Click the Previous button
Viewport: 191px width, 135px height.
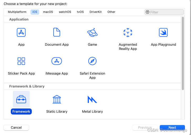click(145, 127)
